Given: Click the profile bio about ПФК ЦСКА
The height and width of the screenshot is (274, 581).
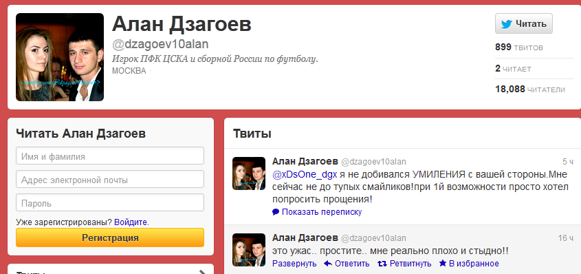Looking at the screenshot, I should (215, 59).
